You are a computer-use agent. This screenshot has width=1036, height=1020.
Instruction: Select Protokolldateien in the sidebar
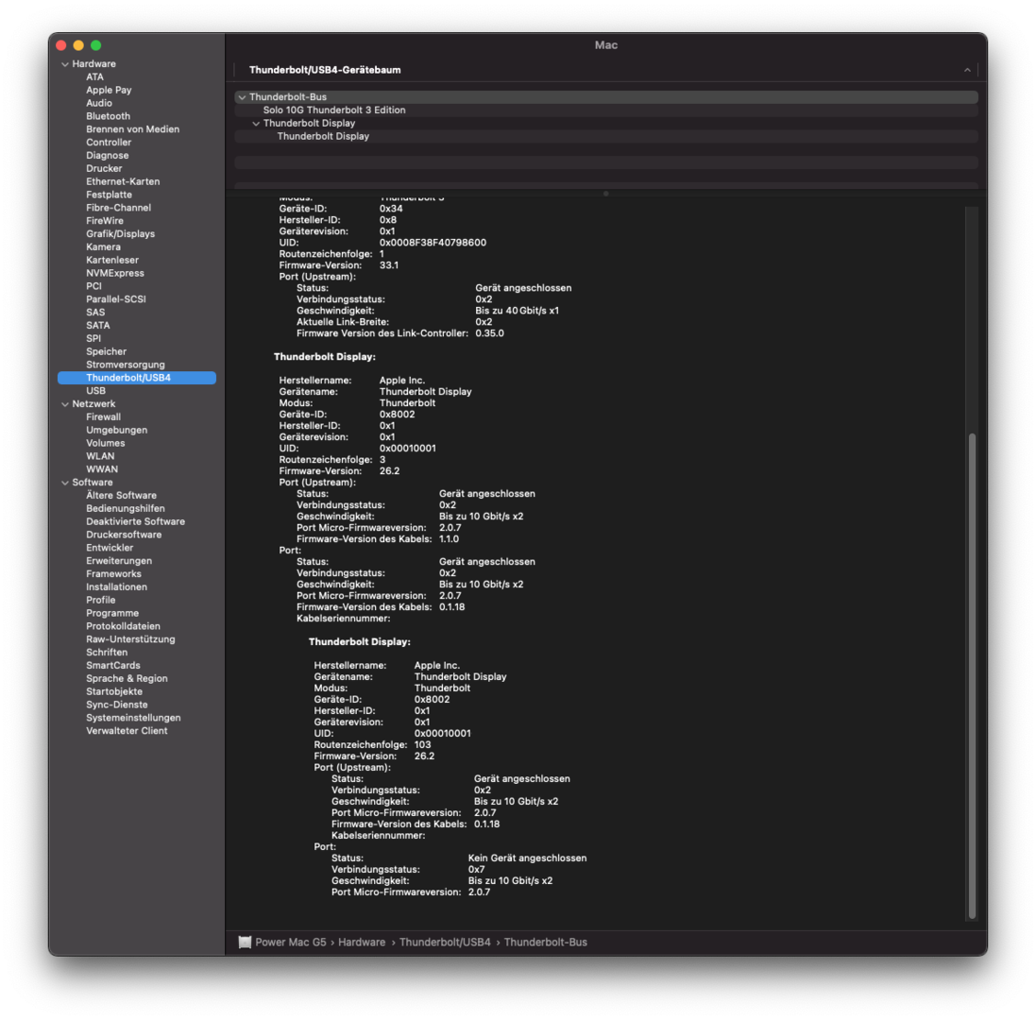click(123, 626)
